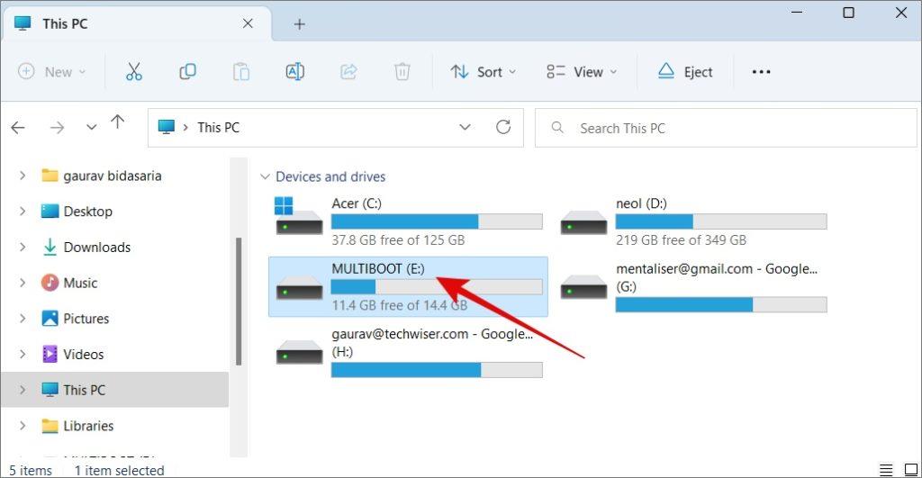
Task: Click "37.8 GB free of 125 GB" text
Action: pos(398,239)
